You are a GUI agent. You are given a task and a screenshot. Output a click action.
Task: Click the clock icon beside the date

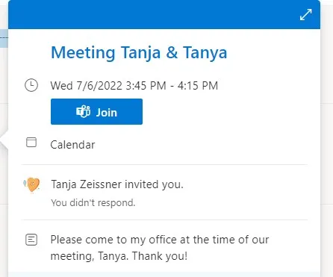[31, 85]
